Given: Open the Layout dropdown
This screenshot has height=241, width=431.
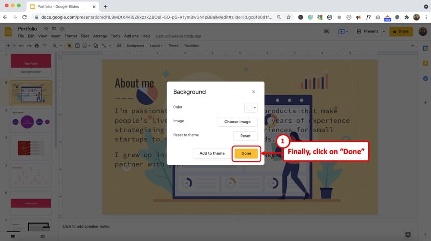Looking at the screenshot, I should (x=156, y=46).
